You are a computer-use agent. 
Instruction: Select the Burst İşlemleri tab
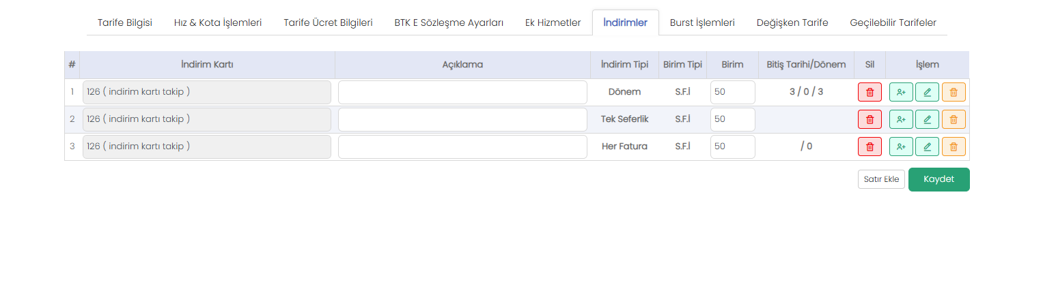(x=702, y=22)
